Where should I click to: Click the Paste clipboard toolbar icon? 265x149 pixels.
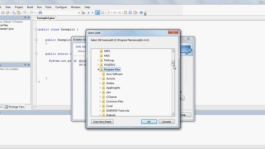pyautogui.click(x=18, y=12)
